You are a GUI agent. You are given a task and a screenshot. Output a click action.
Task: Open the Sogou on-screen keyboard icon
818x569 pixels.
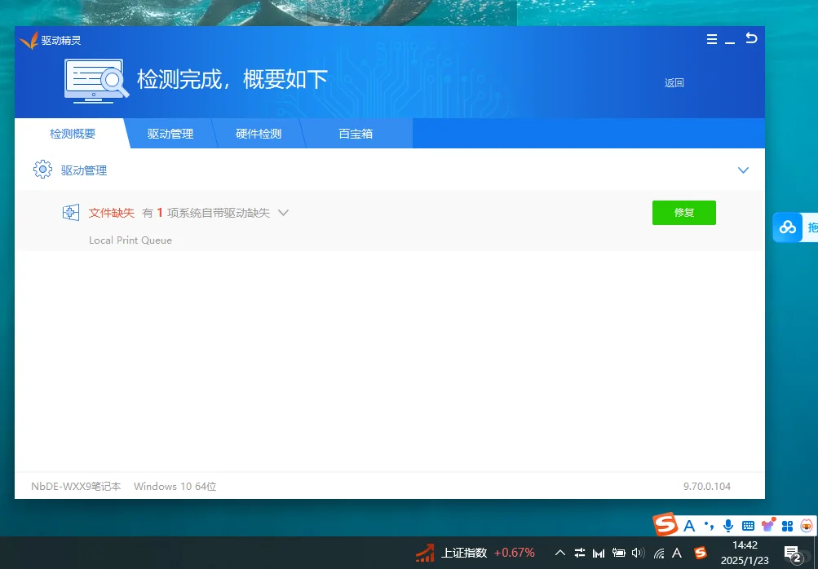click(x=748, y=525)
